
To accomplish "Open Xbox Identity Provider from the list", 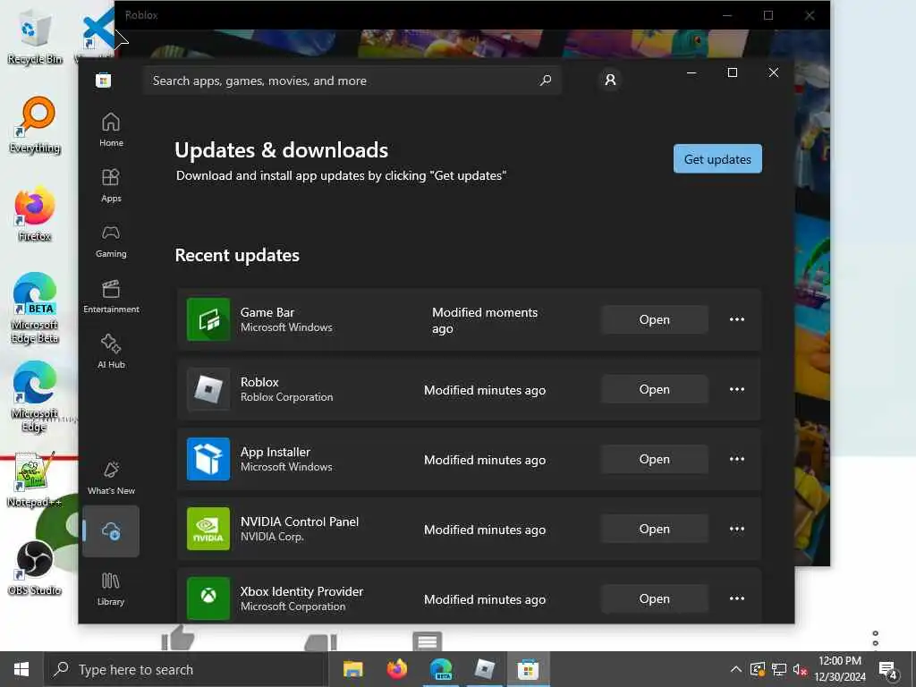I will point(654,598).
